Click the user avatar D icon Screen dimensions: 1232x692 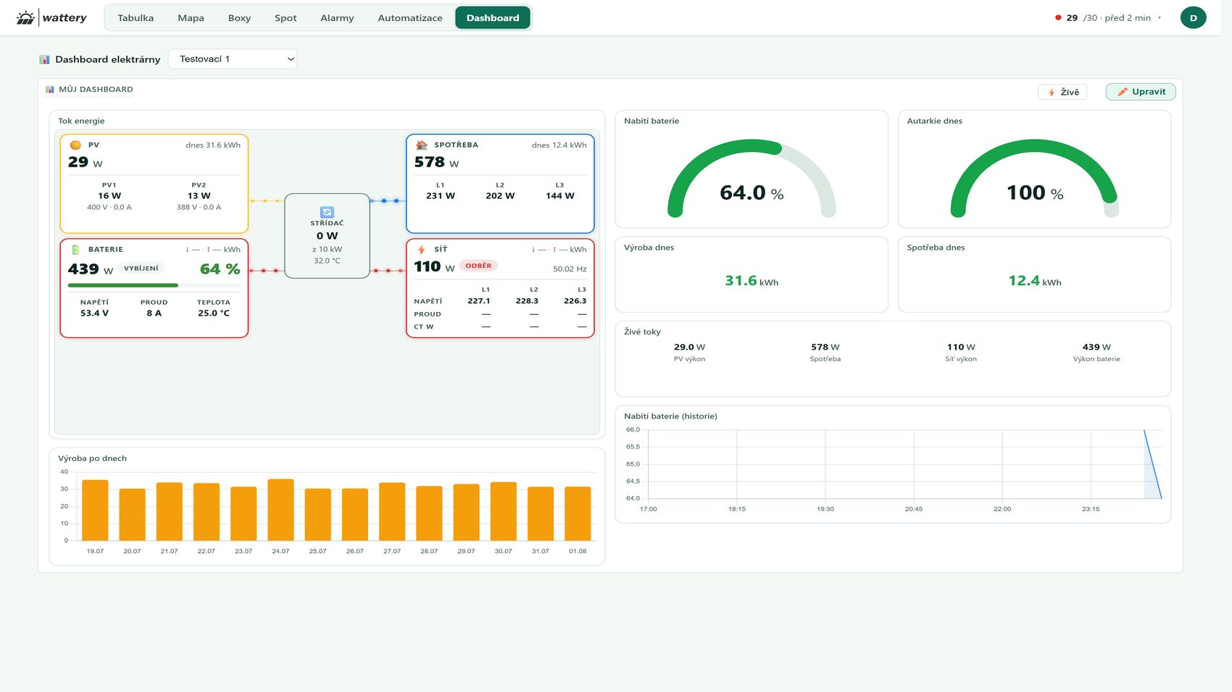[x=1193, y=17]
